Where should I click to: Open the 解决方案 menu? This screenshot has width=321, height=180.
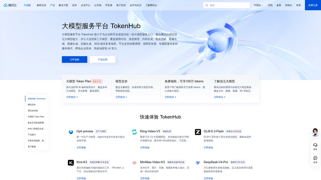tap(63, 5)
